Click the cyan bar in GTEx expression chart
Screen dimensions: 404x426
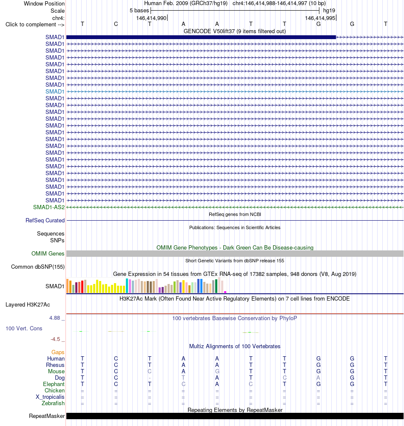(127, 286)
